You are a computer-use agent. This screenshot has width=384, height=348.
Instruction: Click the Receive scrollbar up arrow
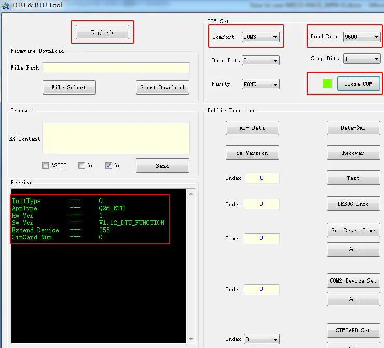click(191, 194)
